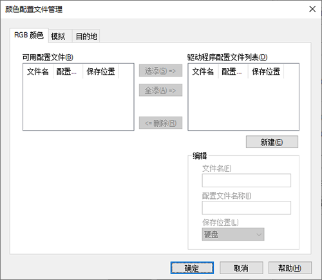Click the <= 删除(R) button
Image resolution: width=322 pixels, height=280 pixels.
click(160, 123)
